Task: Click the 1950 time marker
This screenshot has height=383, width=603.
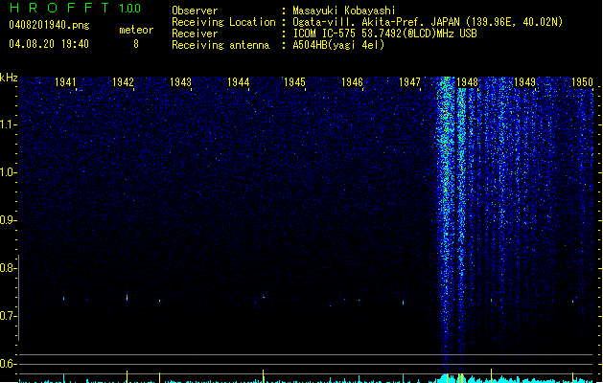Action: coord(582,82)
